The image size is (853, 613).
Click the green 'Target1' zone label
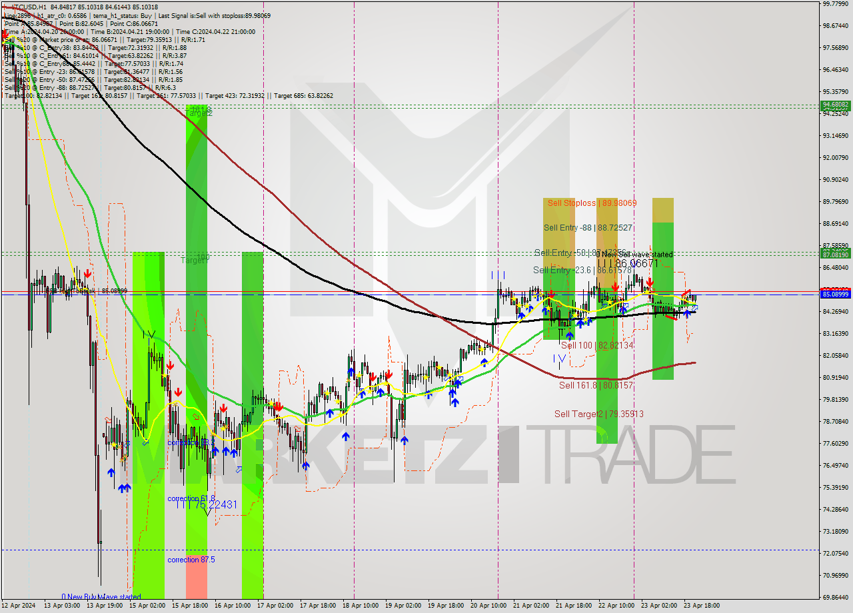[195, 261]
